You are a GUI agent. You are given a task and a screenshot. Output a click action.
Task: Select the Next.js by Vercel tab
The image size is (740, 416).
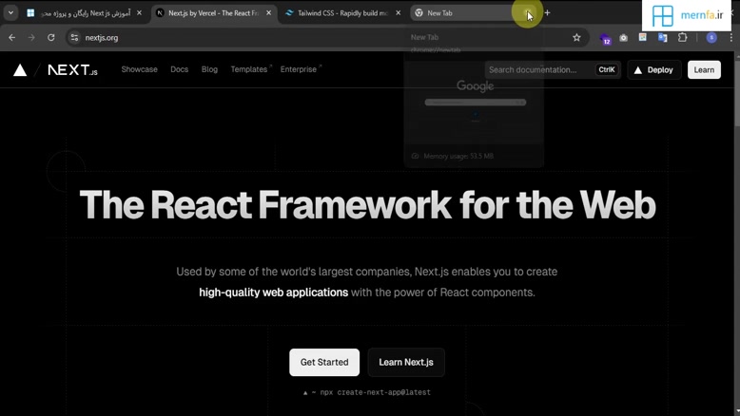214,13
